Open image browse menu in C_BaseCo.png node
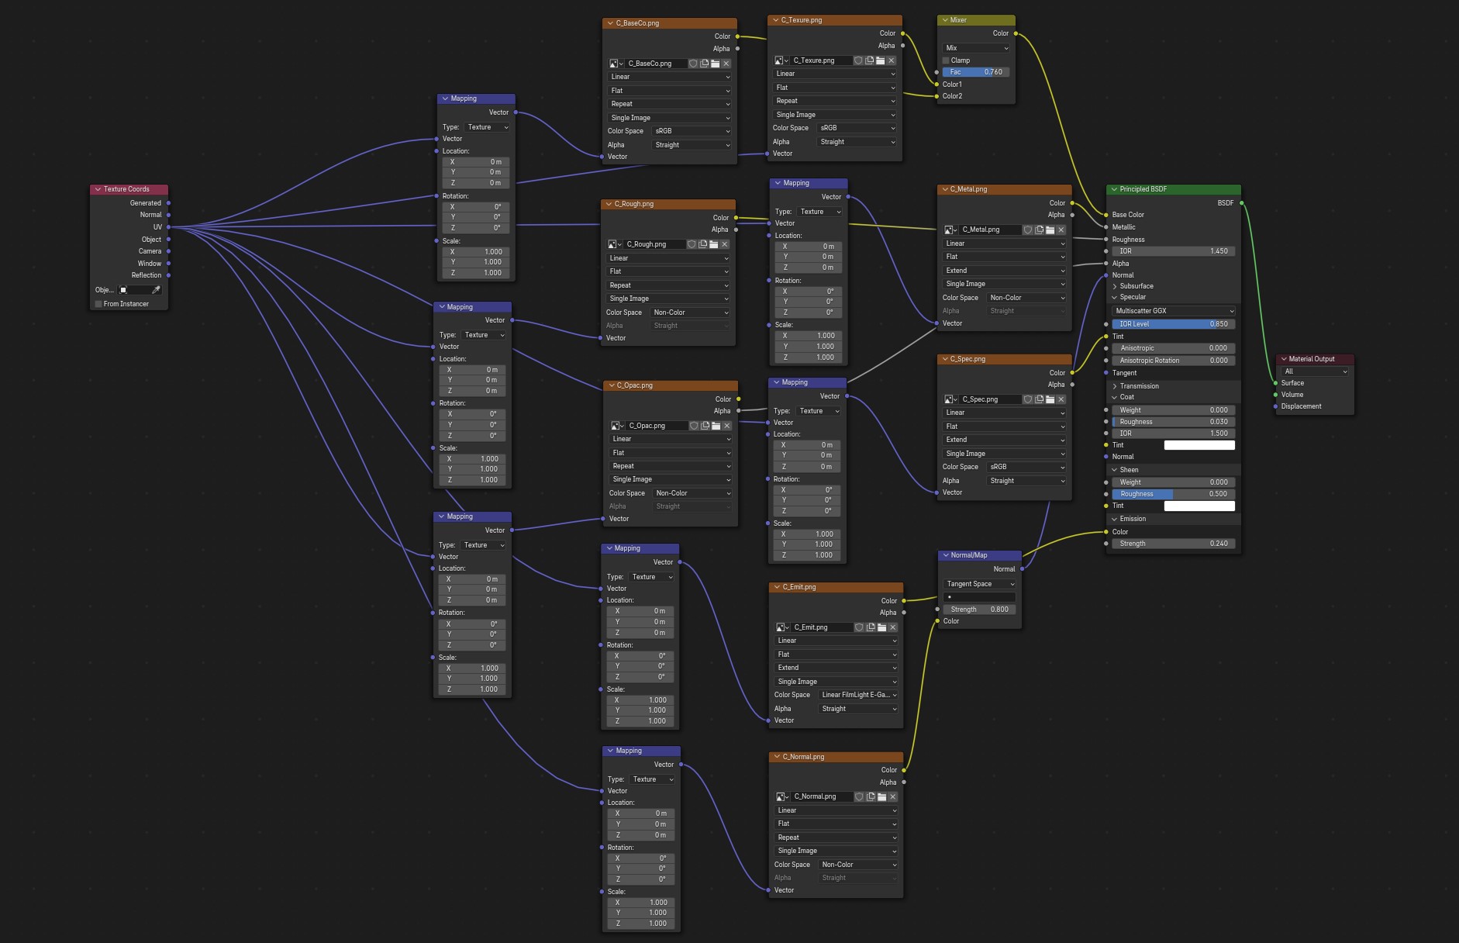 [x=616, y=64]
